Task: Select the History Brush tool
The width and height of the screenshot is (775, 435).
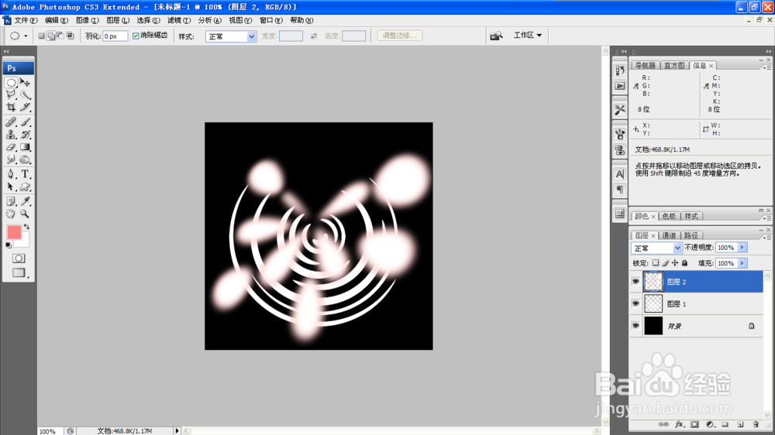Action: [x=26, y=135]
